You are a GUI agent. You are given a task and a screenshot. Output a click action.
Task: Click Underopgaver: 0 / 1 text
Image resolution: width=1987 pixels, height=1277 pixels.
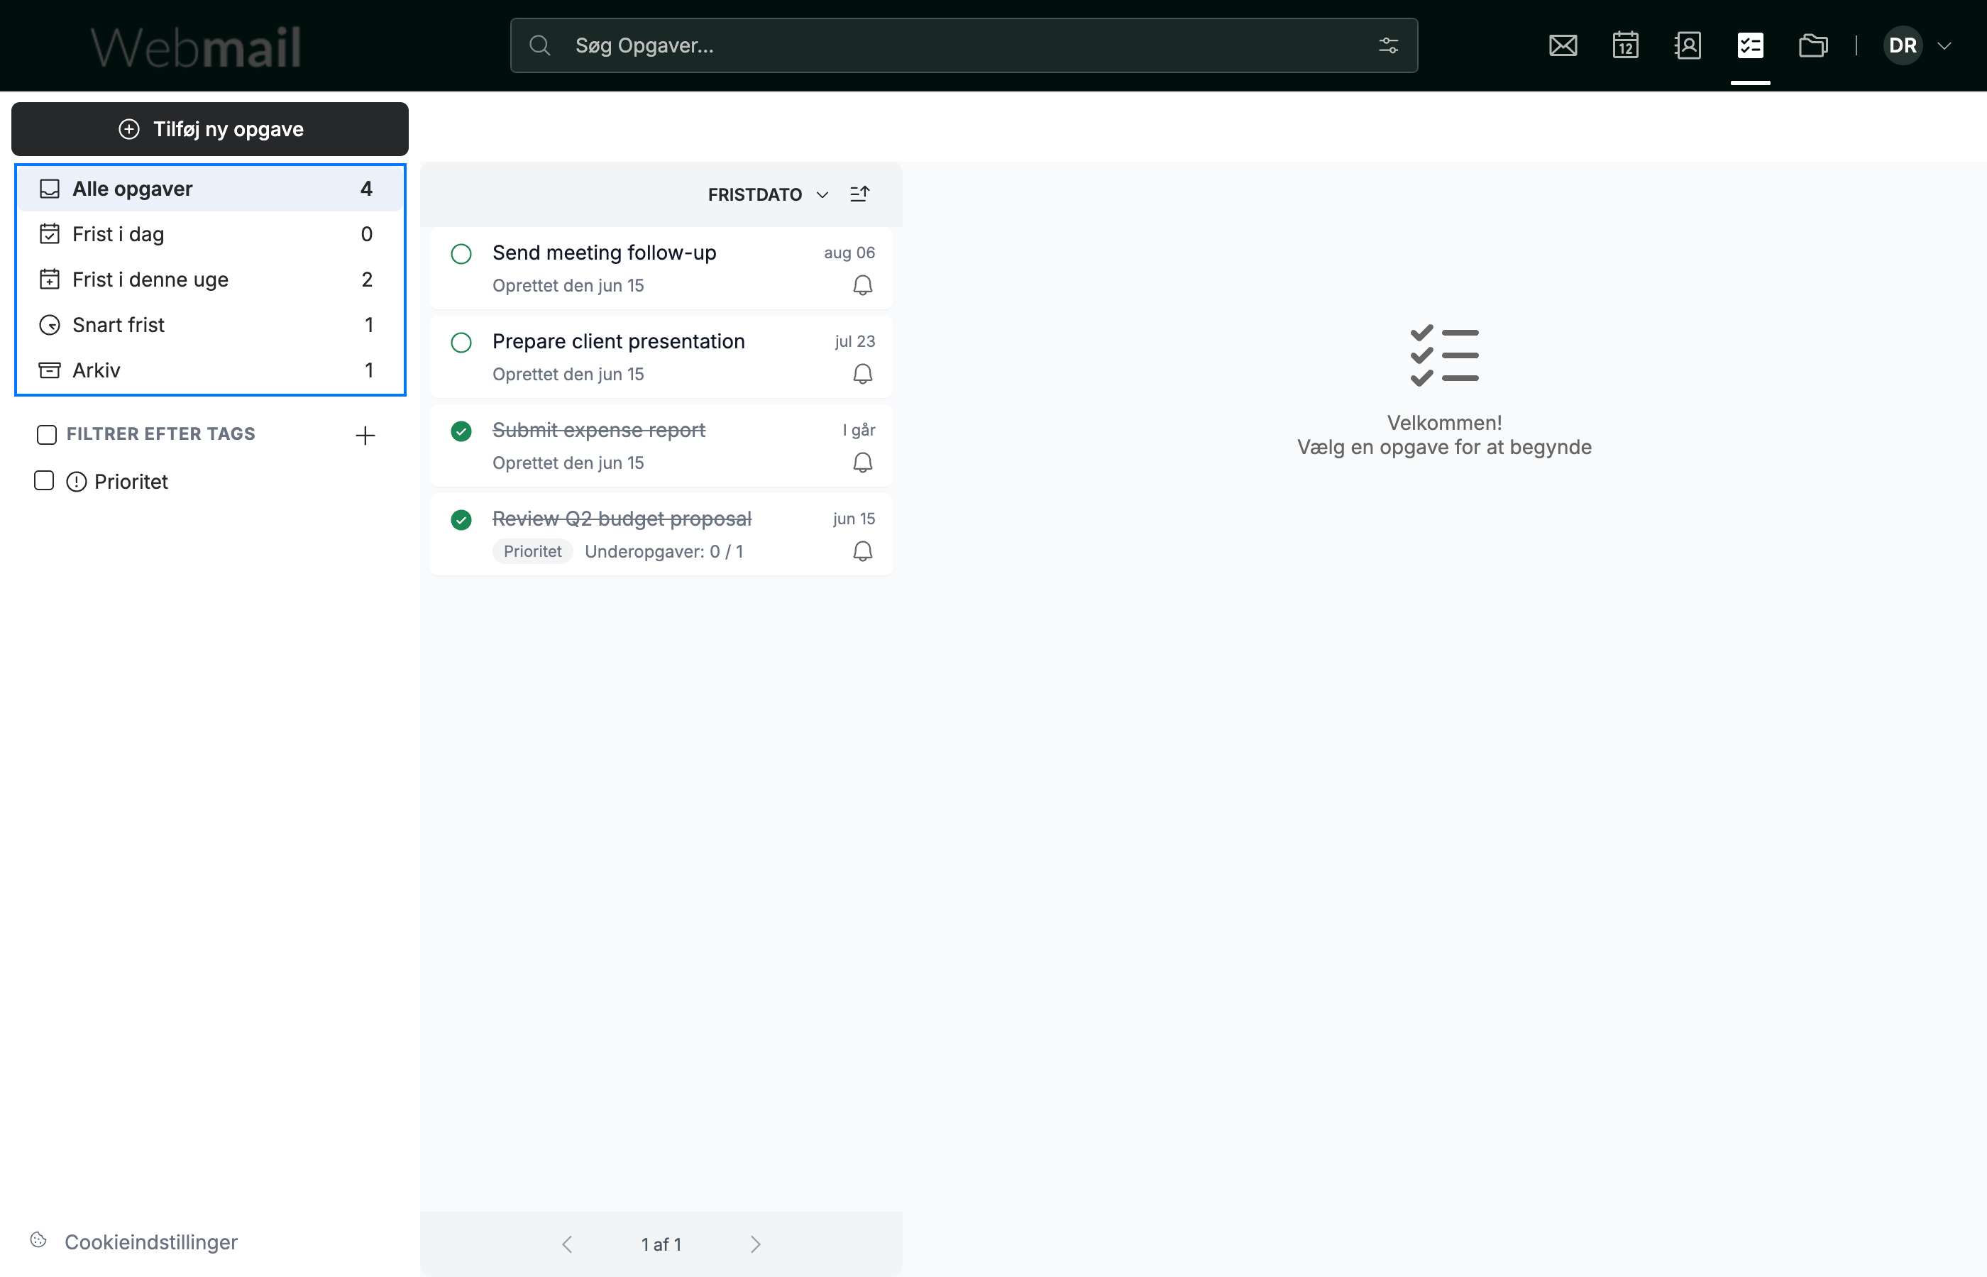click(664, 551)
